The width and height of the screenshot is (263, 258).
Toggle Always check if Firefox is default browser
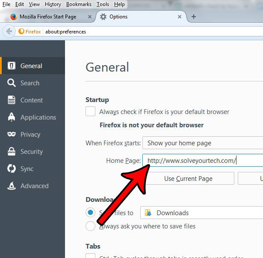pyautogui.click(x=90, y=111)
